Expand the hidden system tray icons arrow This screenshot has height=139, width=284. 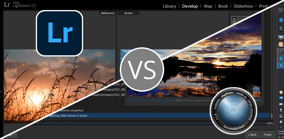coord(281,127)
